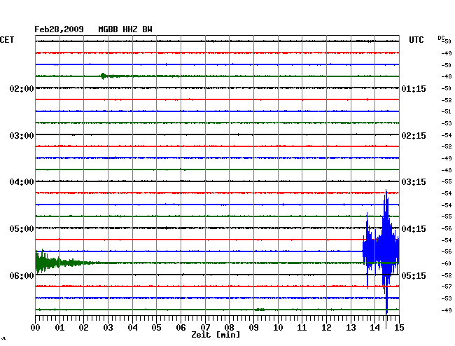This screenshot has width=455, height=346.
Task: Select the DC offset value -60
Action: [447, 263]
